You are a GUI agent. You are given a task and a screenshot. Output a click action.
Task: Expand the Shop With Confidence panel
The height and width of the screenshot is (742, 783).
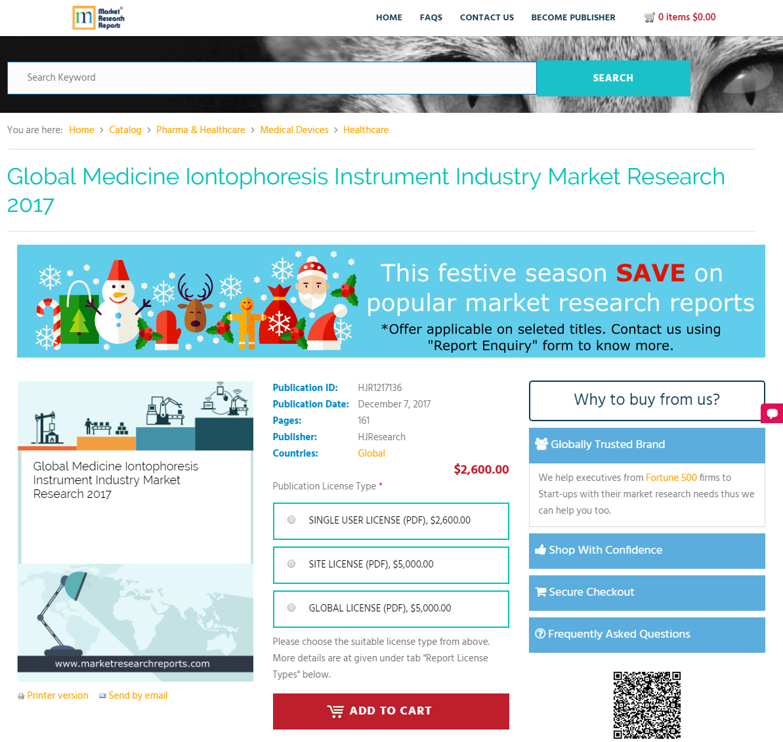click(x=646, y=551)
